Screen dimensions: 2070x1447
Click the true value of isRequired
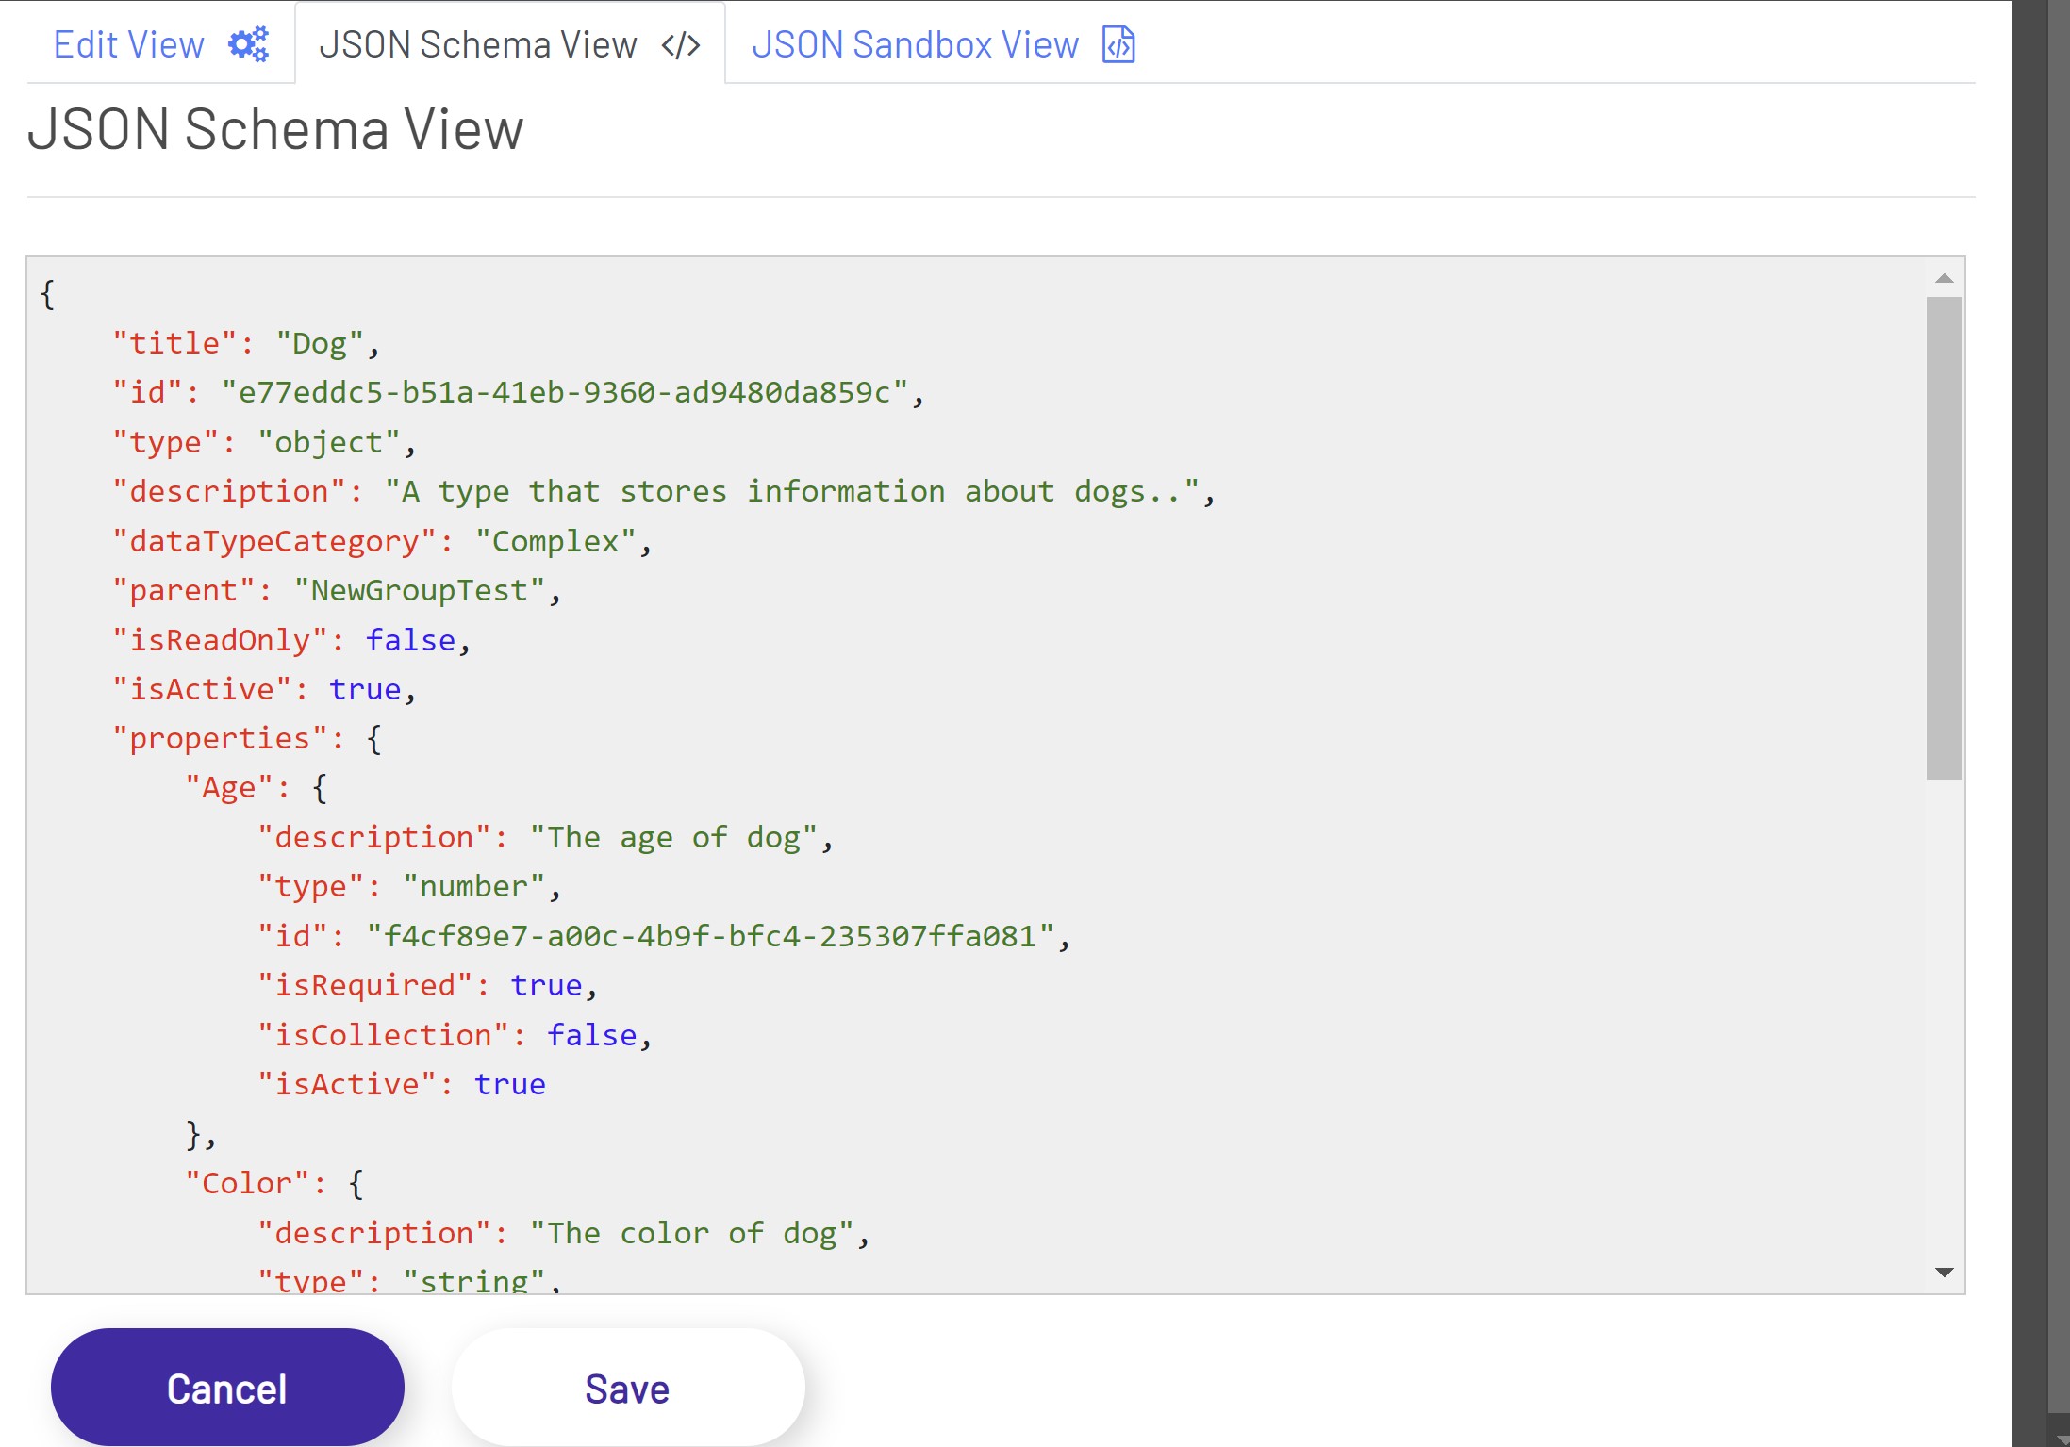(x=546, y=986)
